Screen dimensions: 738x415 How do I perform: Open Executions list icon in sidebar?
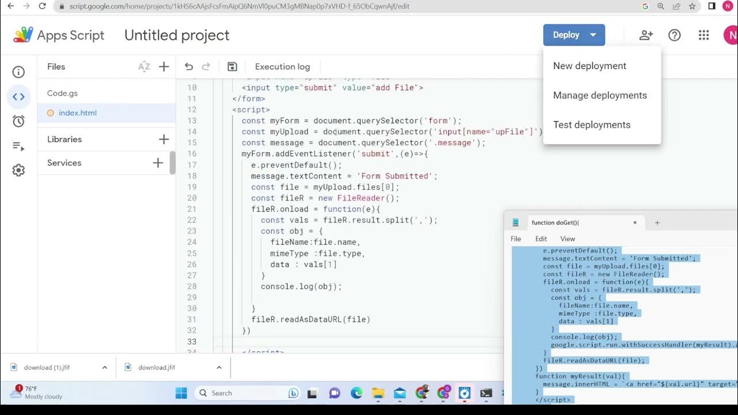click(x=18, y=146)
